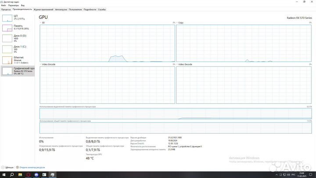Image resolution: width=316 pixels, height=178 pixels.
Task: Open Ethernet performance view
Action: [18, 60]
